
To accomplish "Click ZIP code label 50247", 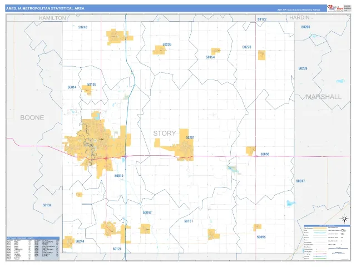I will [x=300, y=181].
